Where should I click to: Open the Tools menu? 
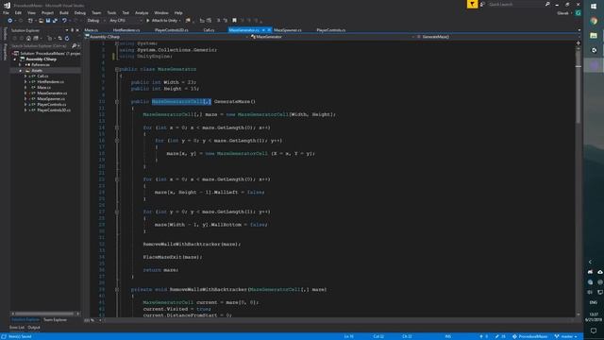[x=111, y=12]
